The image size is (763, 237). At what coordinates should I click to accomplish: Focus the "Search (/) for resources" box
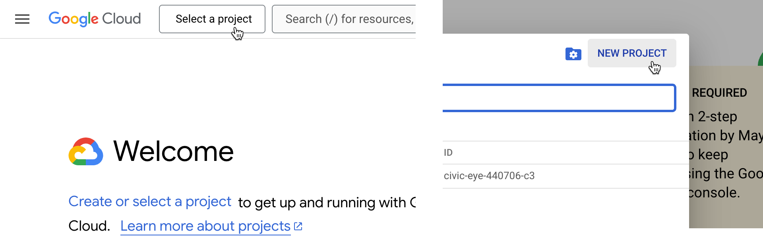click(346, 19)
